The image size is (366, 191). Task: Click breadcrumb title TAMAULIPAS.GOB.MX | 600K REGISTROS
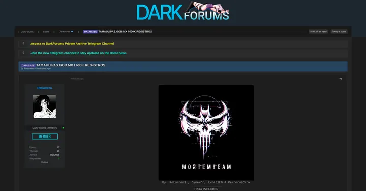[126, 32]
